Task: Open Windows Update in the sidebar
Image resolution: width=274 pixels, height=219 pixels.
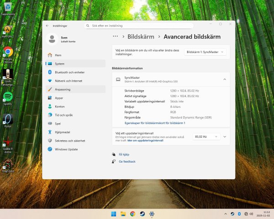Action: tap(67, 149)
